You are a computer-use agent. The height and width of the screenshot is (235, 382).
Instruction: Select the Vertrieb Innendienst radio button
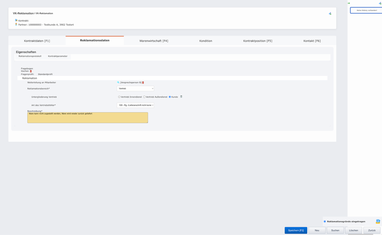[x=119, y=97]
